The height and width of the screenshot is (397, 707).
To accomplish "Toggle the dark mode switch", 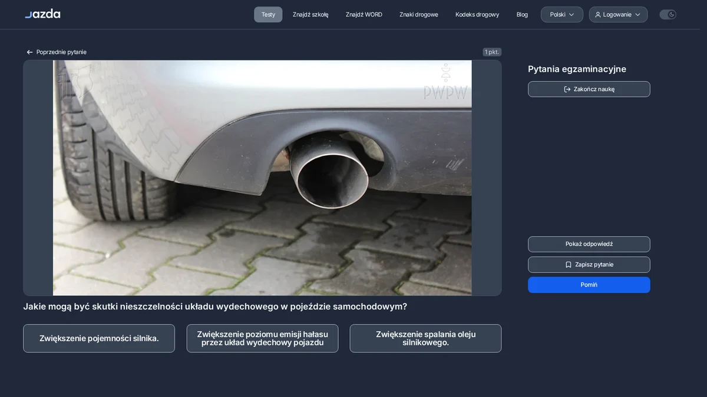I will 668,15.
